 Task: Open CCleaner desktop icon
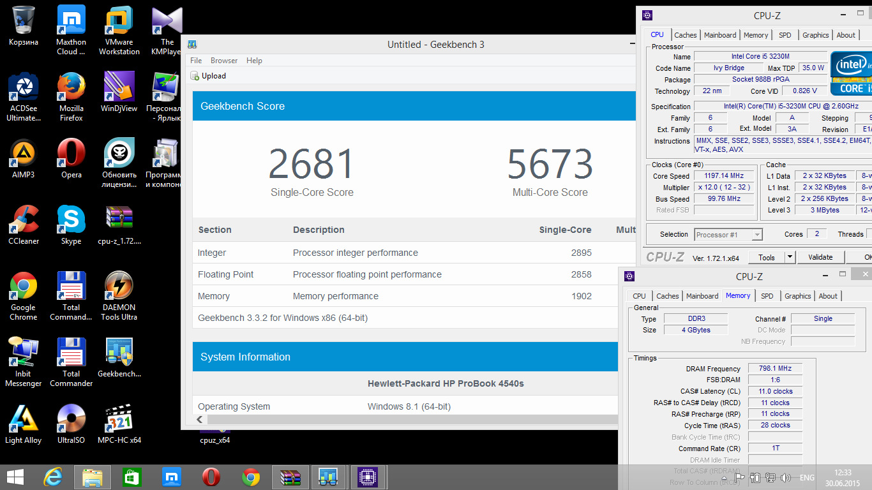click(x=24, y=225)
